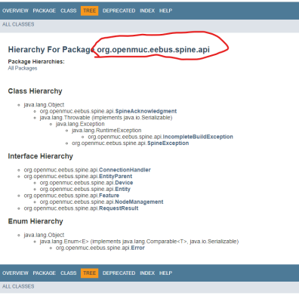Open the NodeManagement interface link
The width and height of the screenshot is (299, 302).
point(139,202)
